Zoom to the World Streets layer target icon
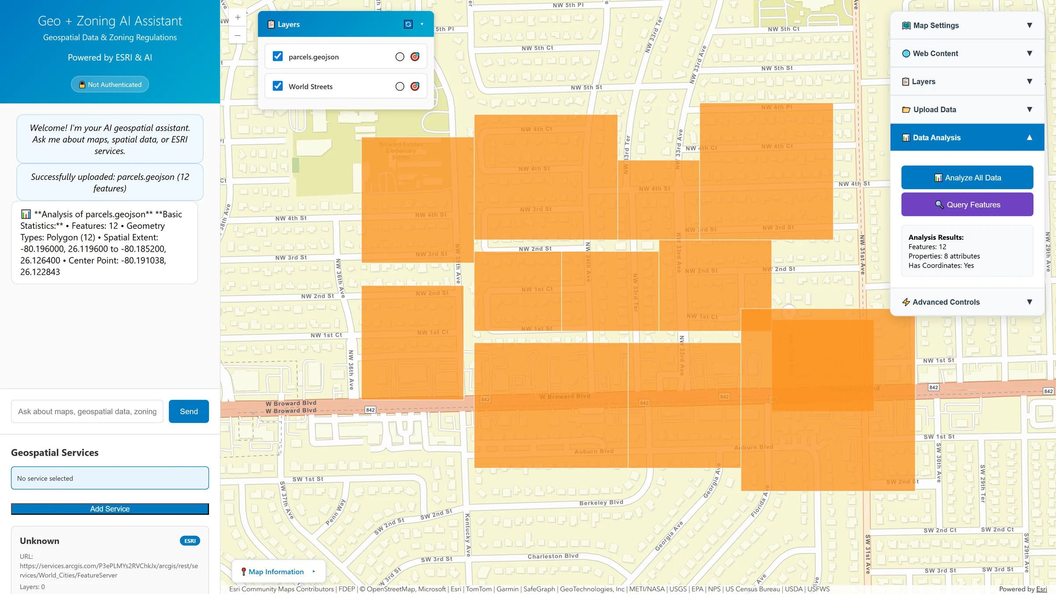 click(415, 86)
